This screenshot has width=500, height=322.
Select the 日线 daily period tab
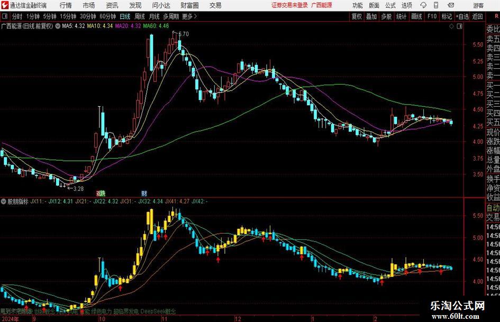[125, 16]
